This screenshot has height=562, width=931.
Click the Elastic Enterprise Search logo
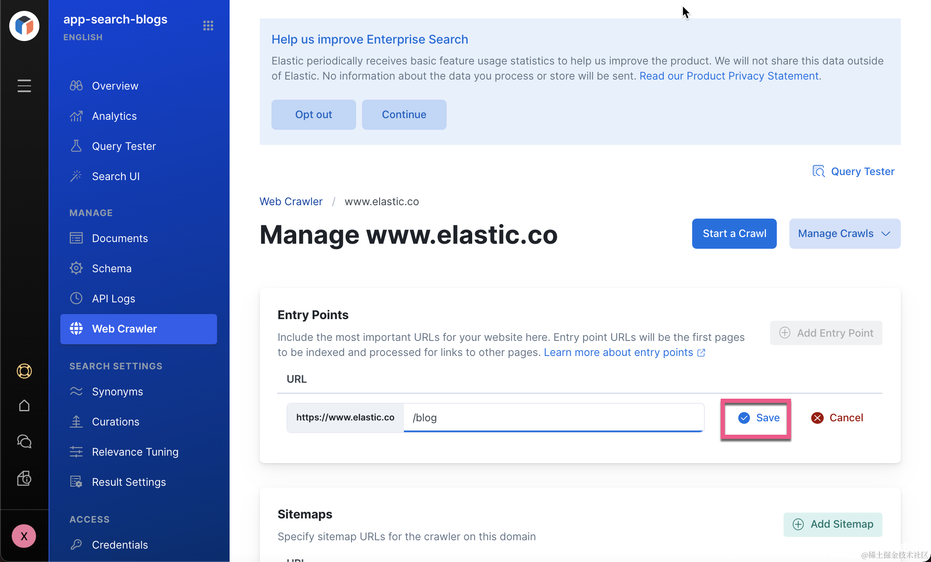(x=24, y=26)
